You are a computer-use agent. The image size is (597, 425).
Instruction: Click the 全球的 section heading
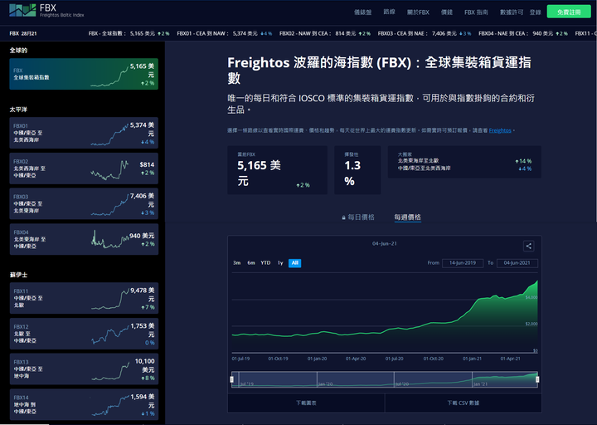[x=18, y=51]
